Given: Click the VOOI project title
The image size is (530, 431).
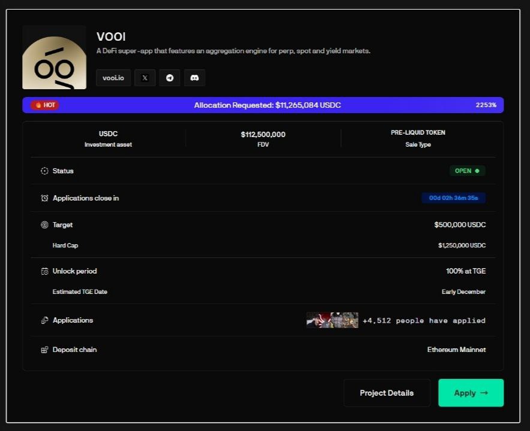Looking at the screenshot, I should 111,37.
